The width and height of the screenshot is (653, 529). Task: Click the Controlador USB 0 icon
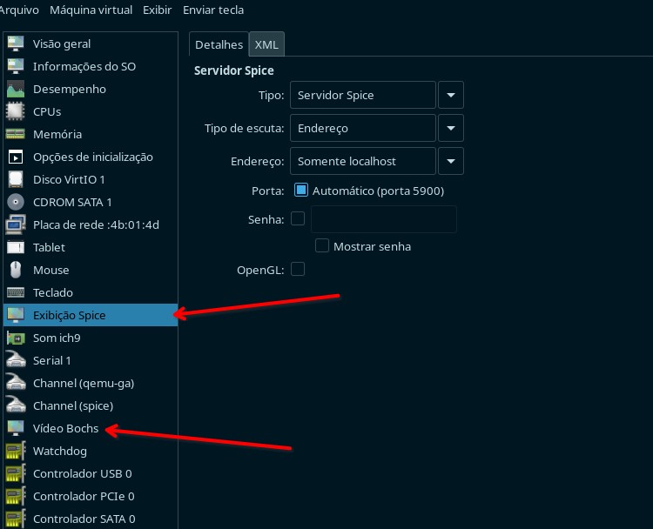[16, 473]
